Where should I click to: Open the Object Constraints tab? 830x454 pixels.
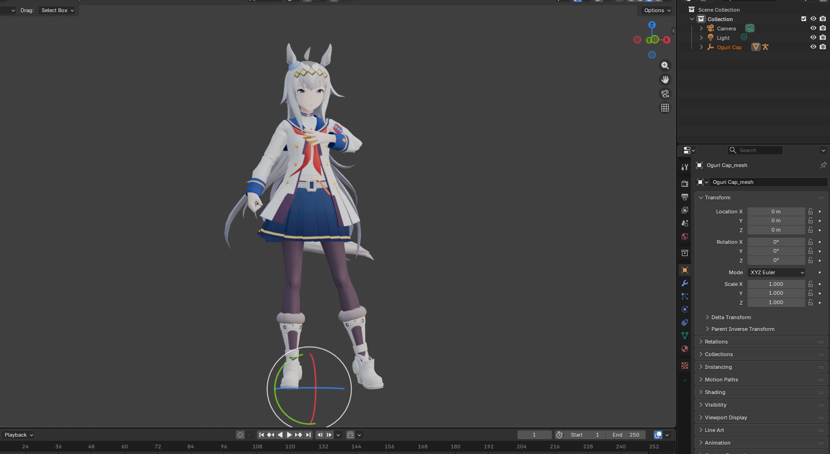685,322
